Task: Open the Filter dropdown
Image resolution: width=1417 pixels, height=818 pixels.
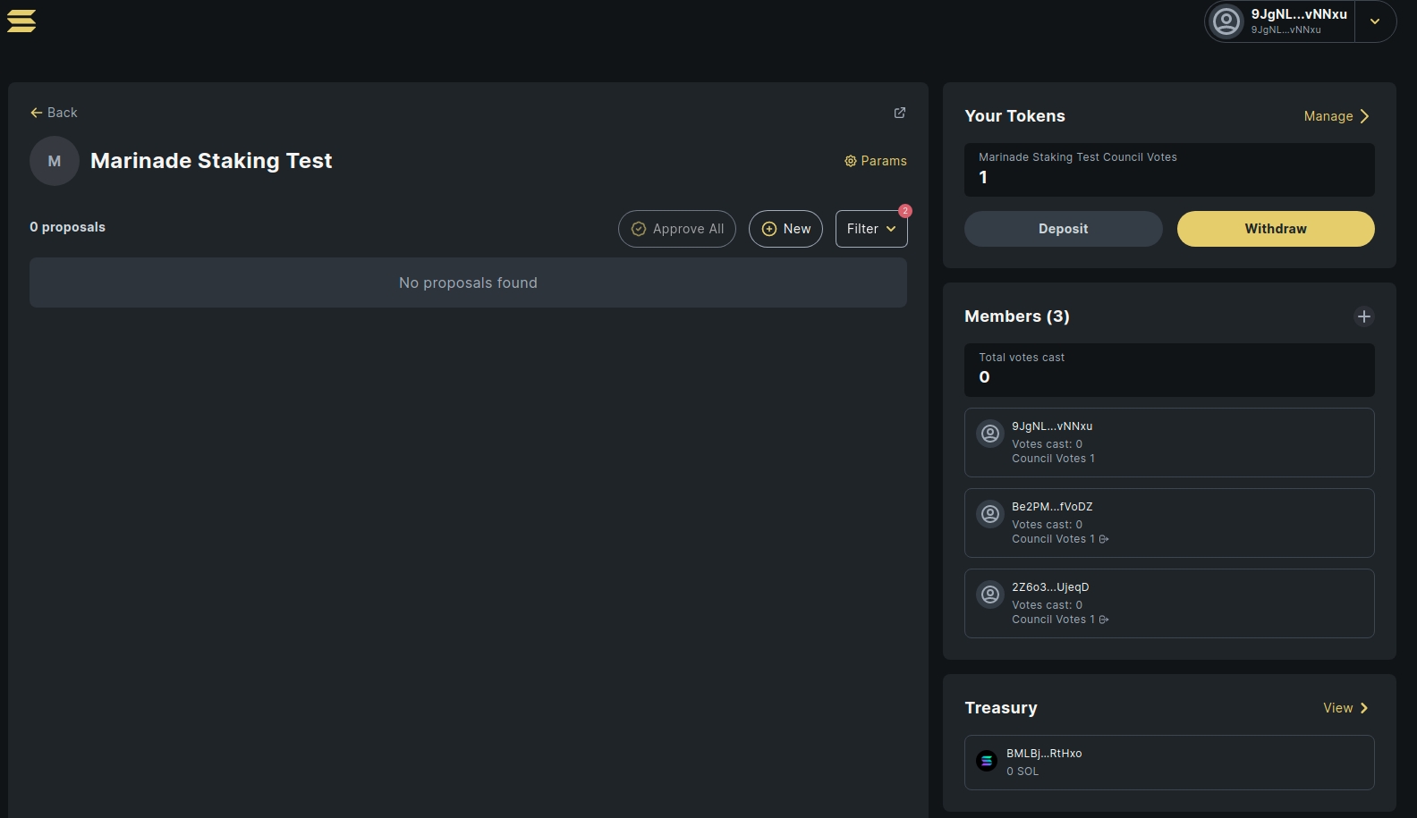Action: [871, 229]
